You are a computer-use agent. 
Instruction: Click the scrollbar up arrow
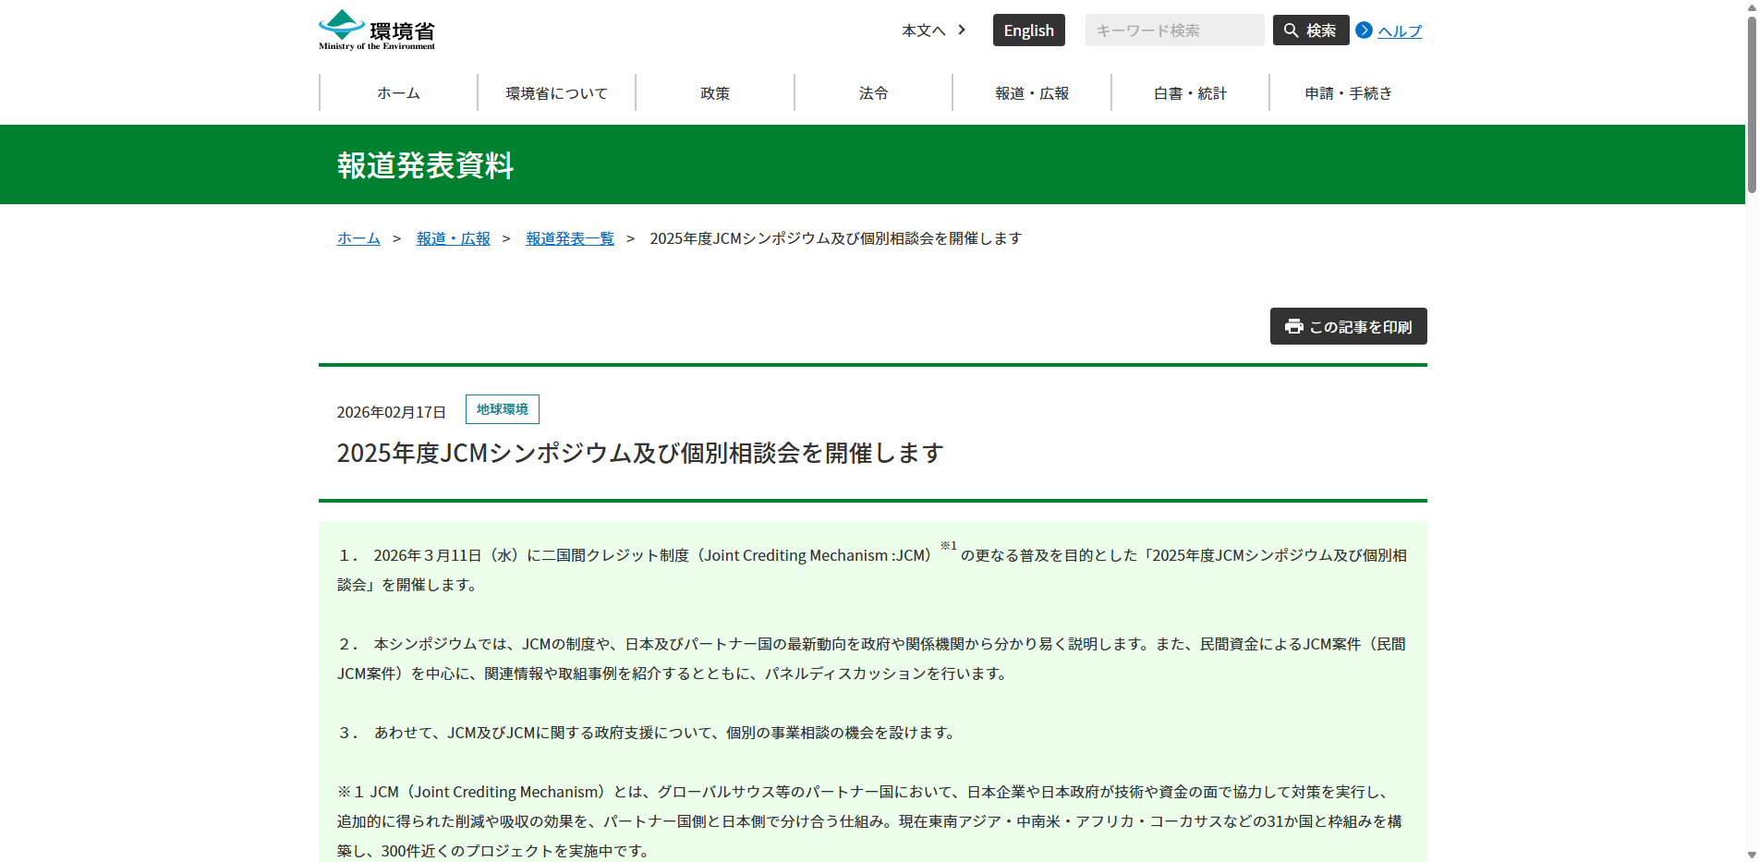point(1751,7)
